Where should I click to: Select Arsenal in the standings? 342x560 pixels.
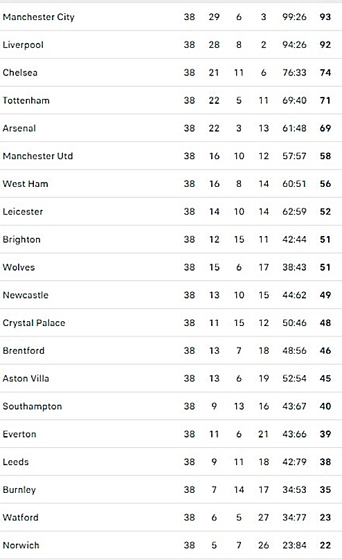[19, 128]
